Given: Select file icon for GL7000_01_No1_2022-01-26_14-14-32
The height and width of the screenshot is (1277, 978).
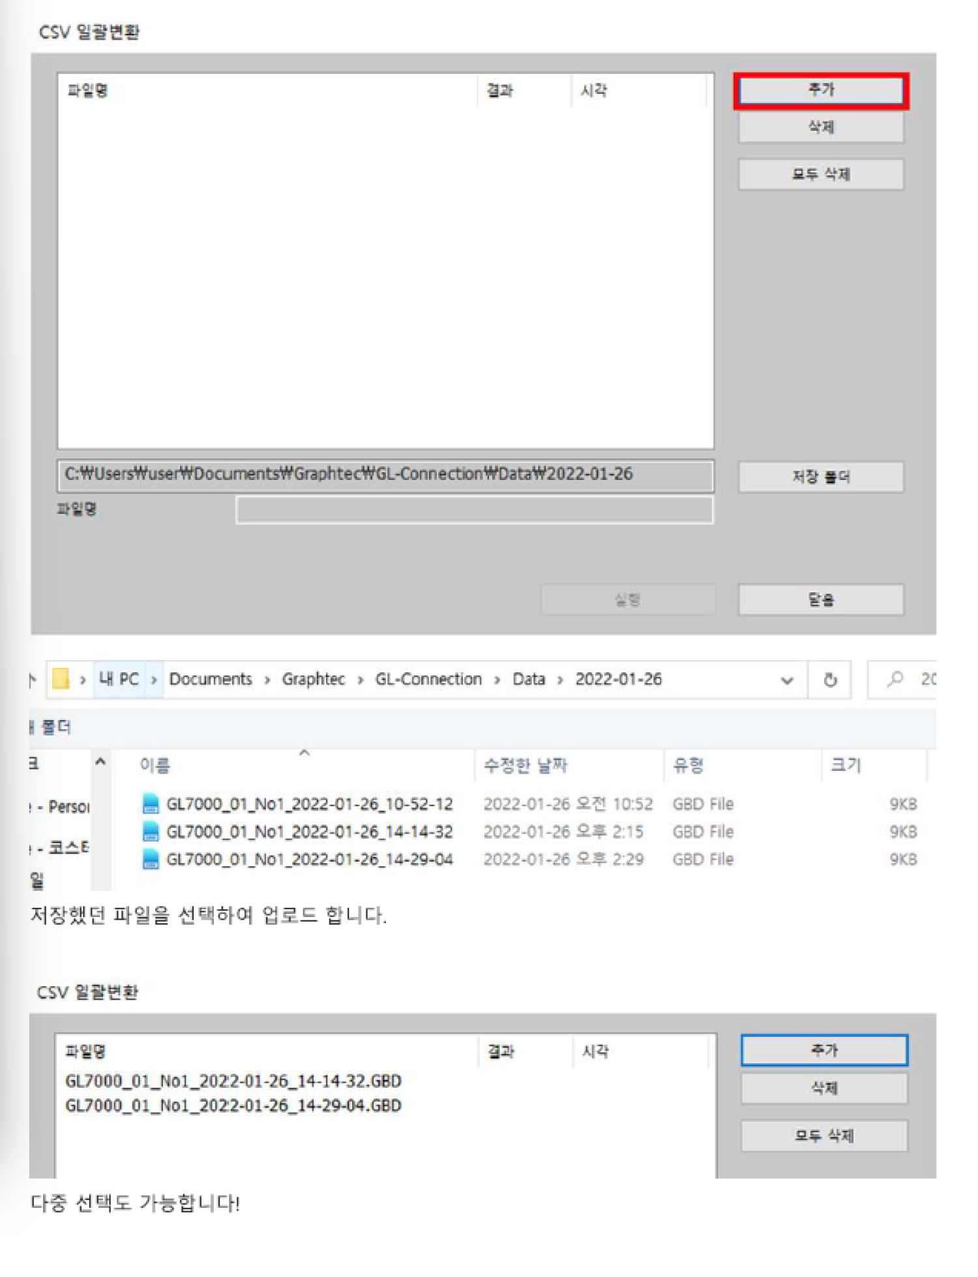Looking at the screenshot, I should pos(151,832).
